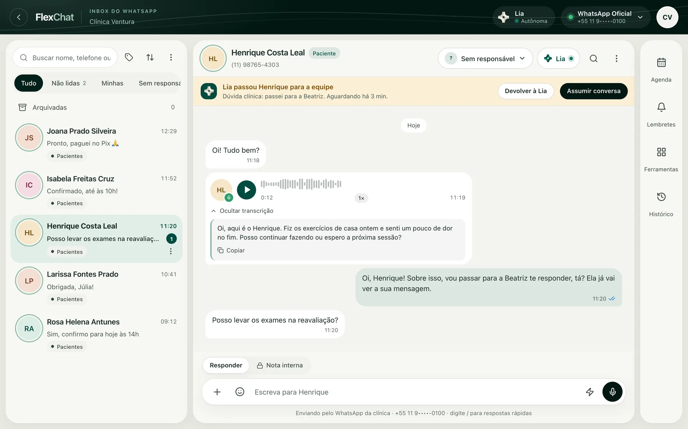Open Henrique conversation row options menu
Viewport: 688px width, 429px height.
[x=171, y=252]
